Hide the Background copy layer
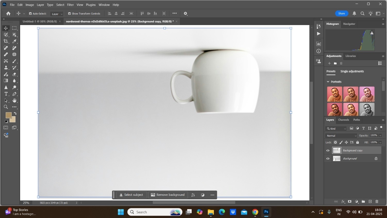Screen dimensions: 387x218 tap(328, 151)
